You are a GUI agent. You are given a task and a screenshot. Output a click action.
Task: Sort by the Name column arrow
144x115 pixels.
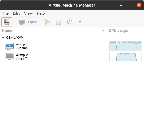click(x=103, y=31)
